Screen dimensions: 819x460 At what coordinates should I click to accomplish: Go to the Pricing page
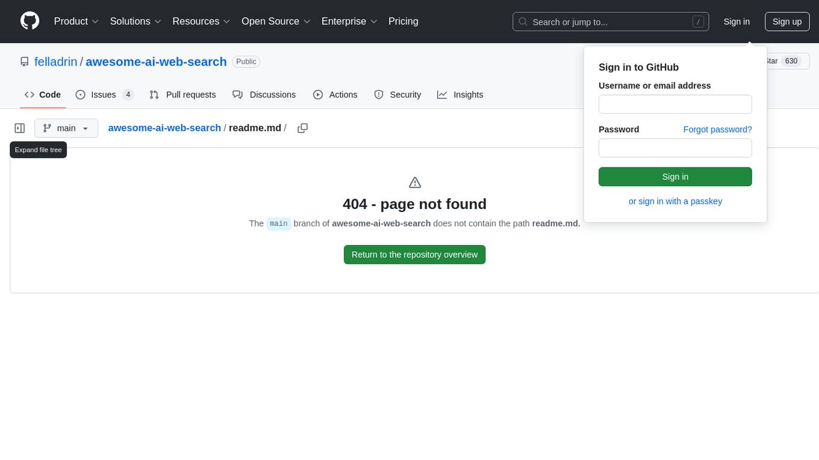click(x=403, y=21)
